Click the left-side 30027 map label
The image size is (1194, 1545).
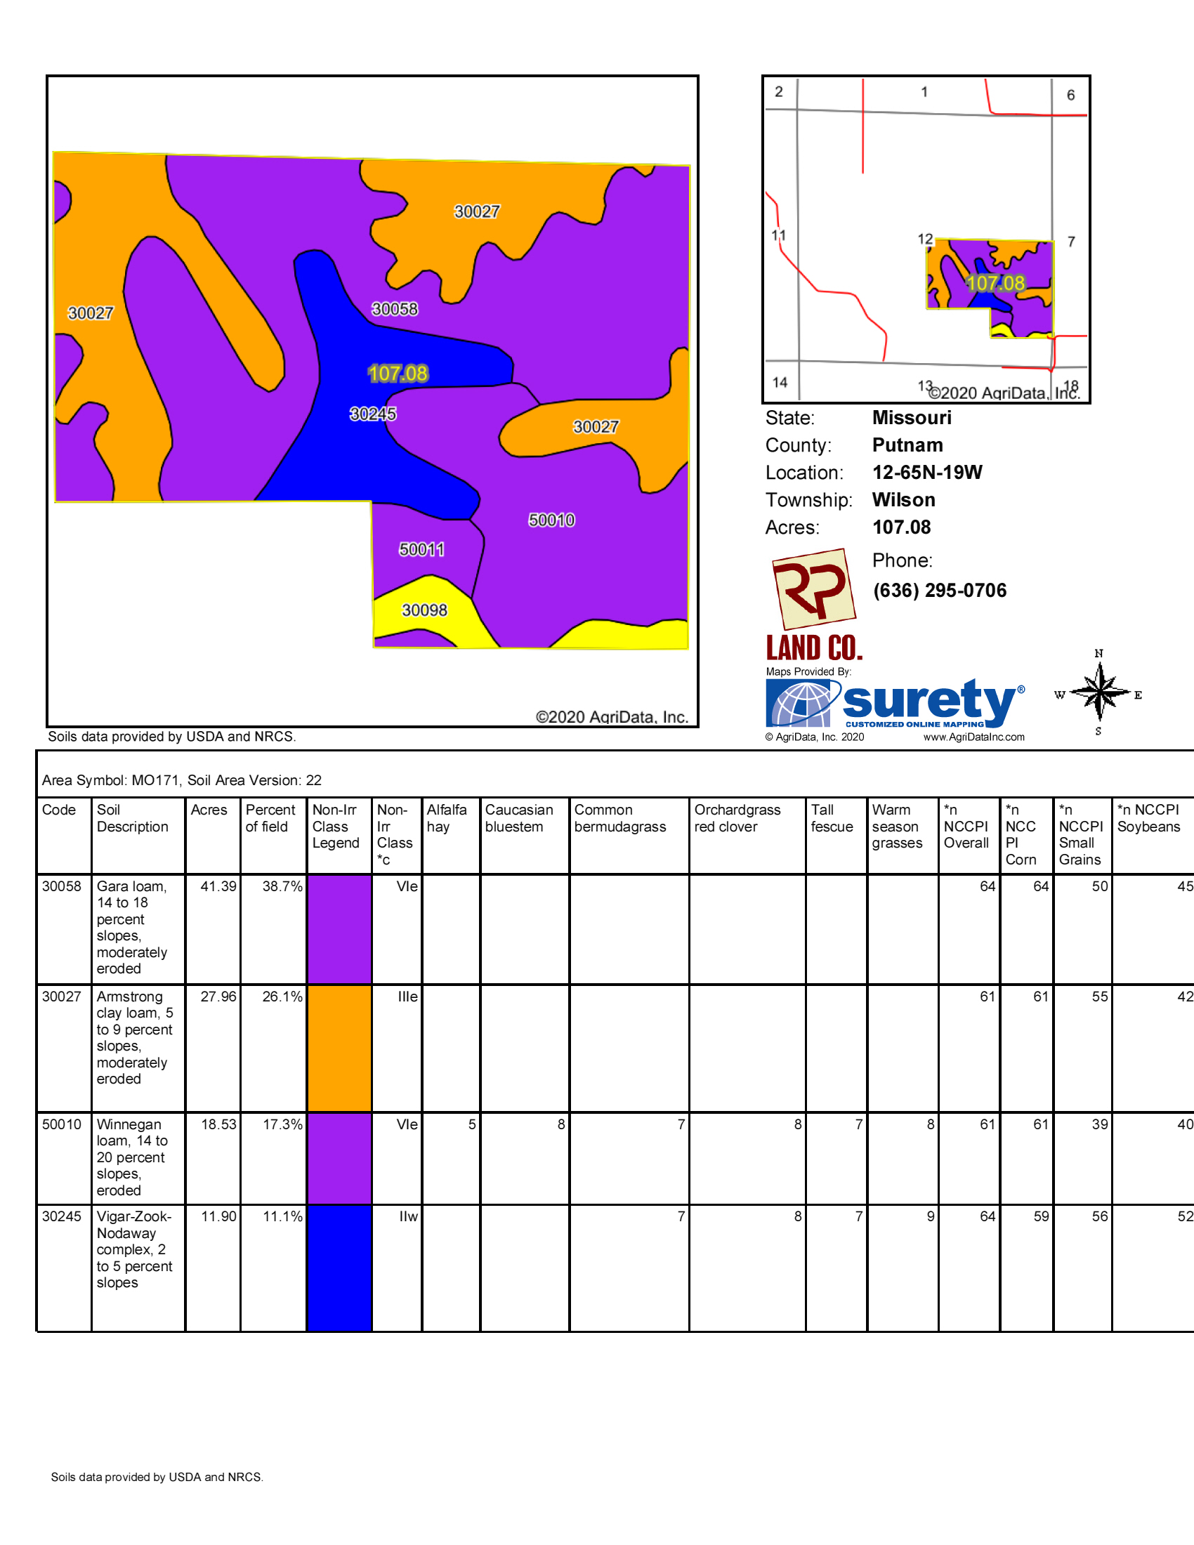91,313
